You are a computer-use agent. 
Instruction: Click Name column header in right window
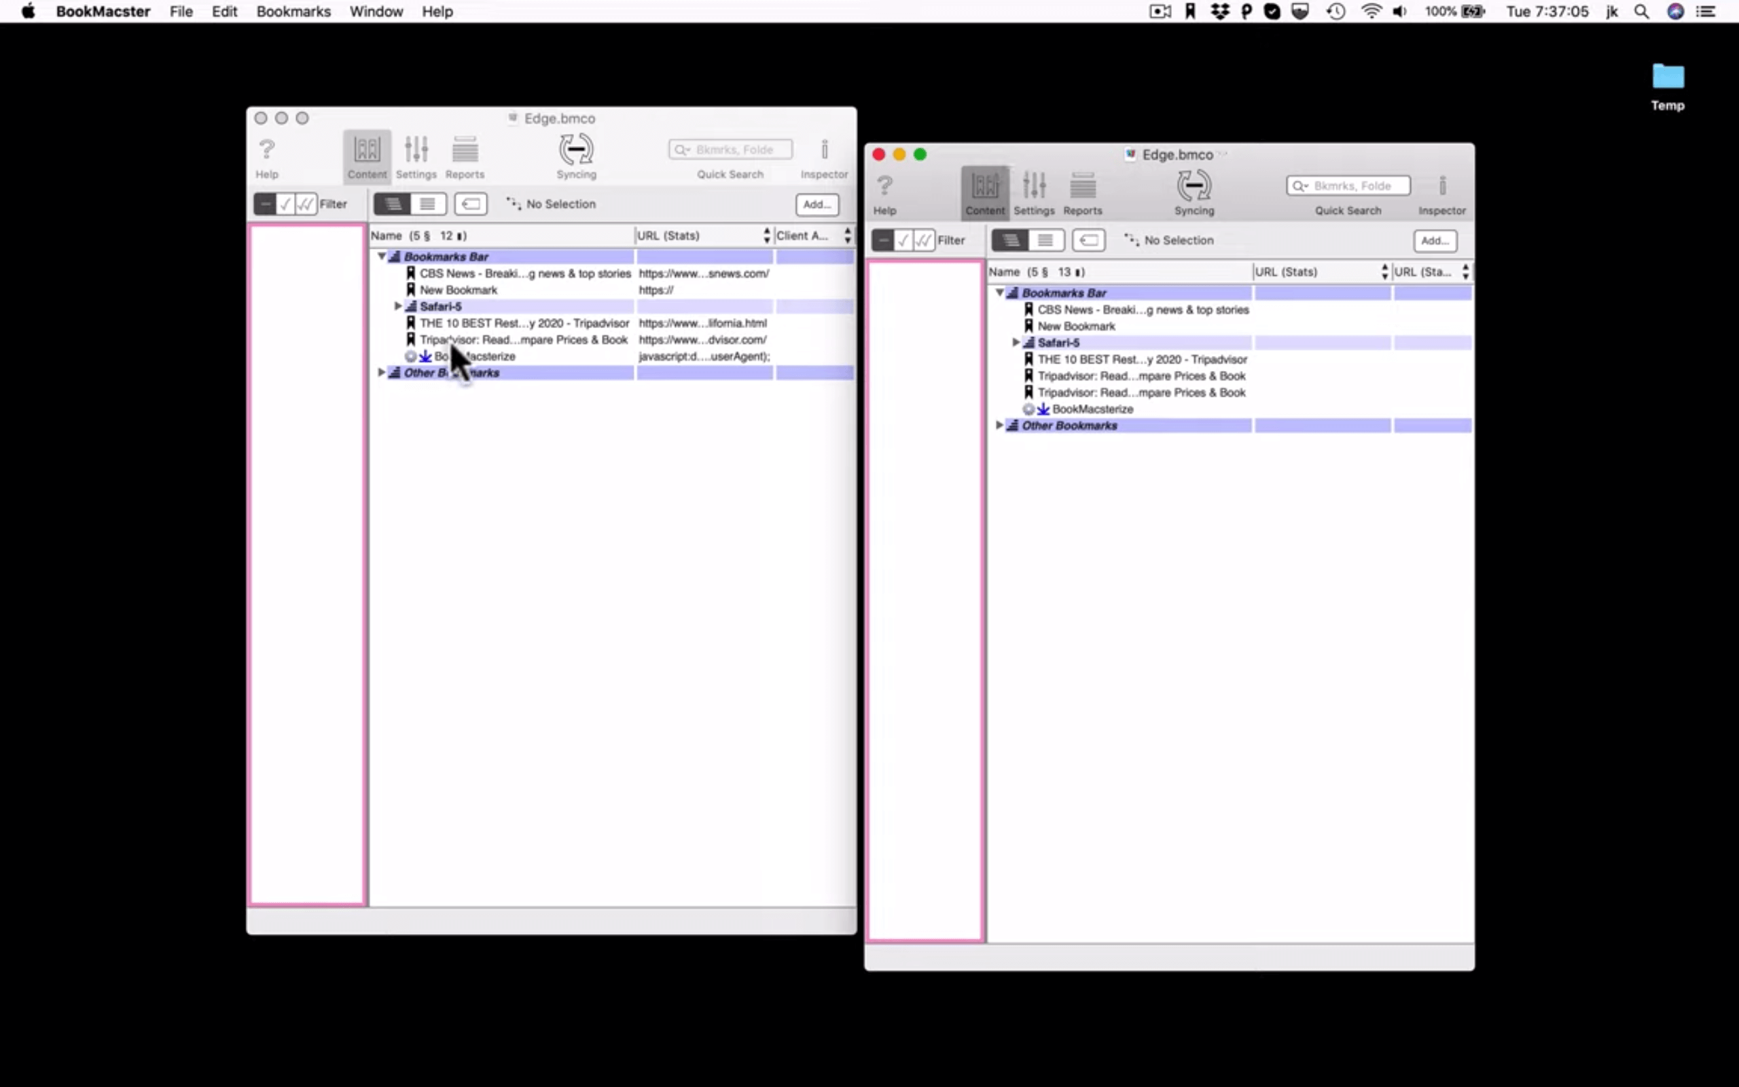(x=1119, y=272)
